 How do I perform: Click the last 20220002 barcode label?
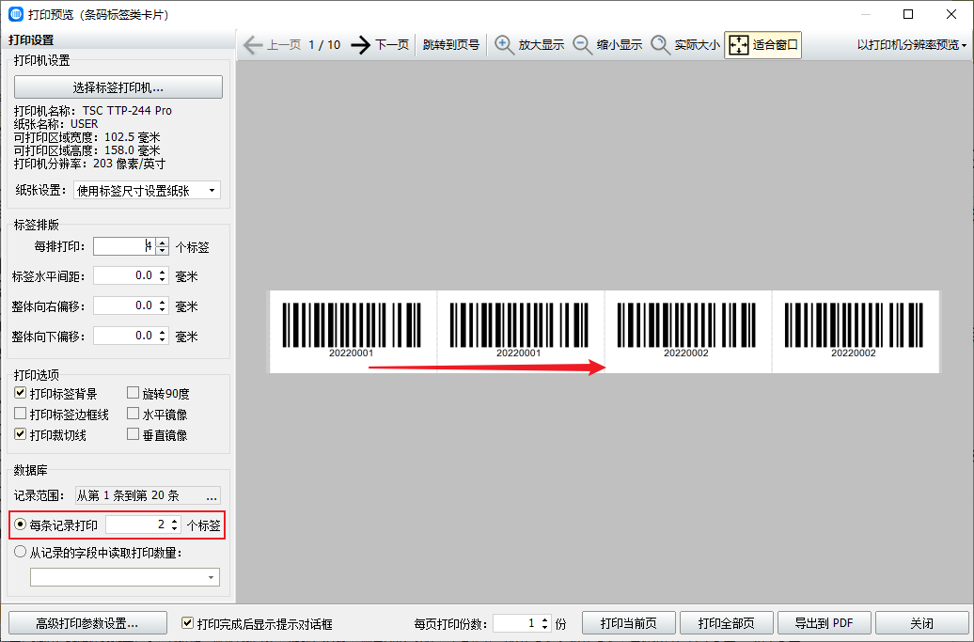click(856, 331)
